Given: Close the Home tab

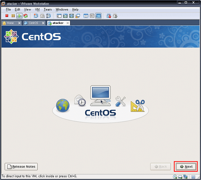Looking at the screenshot, I should pos(19,23).
